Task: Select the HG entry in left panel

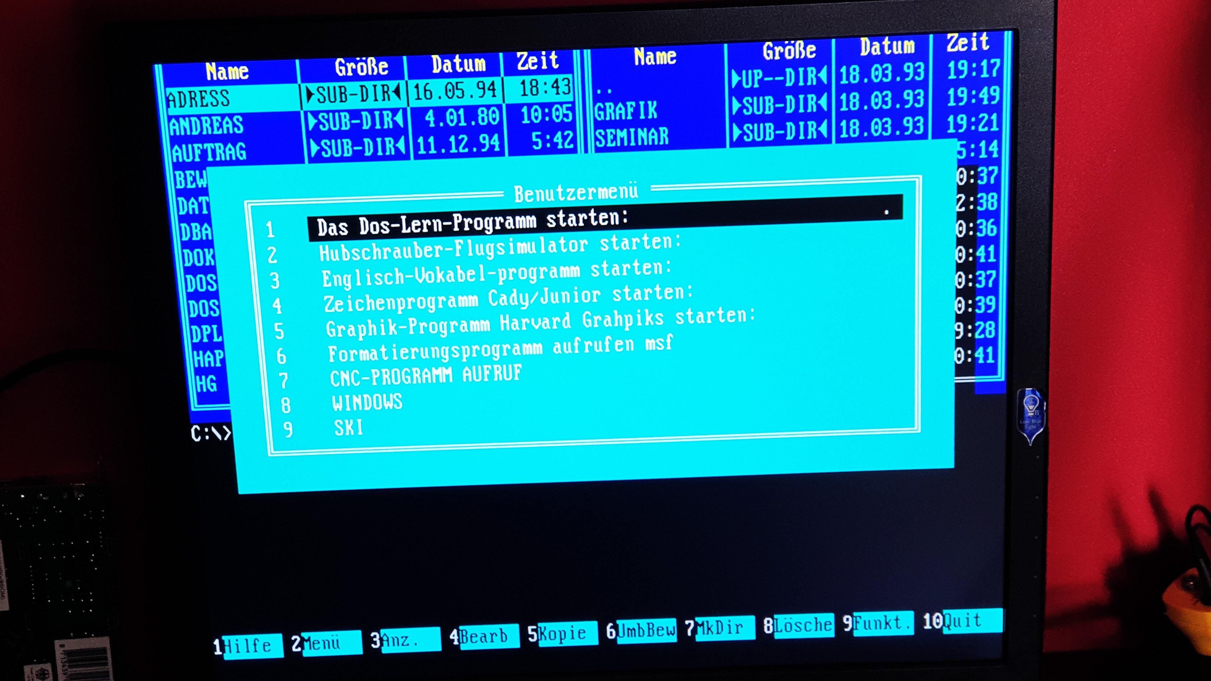Action: point(206,384)
